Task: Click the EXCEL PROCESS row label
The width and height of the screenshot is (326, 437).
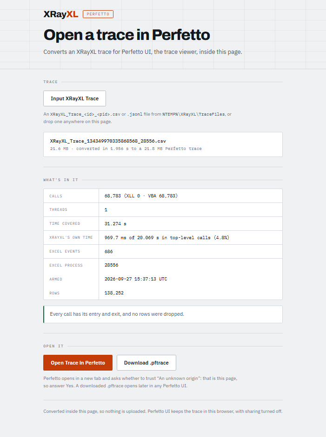Action: [66, 265]
